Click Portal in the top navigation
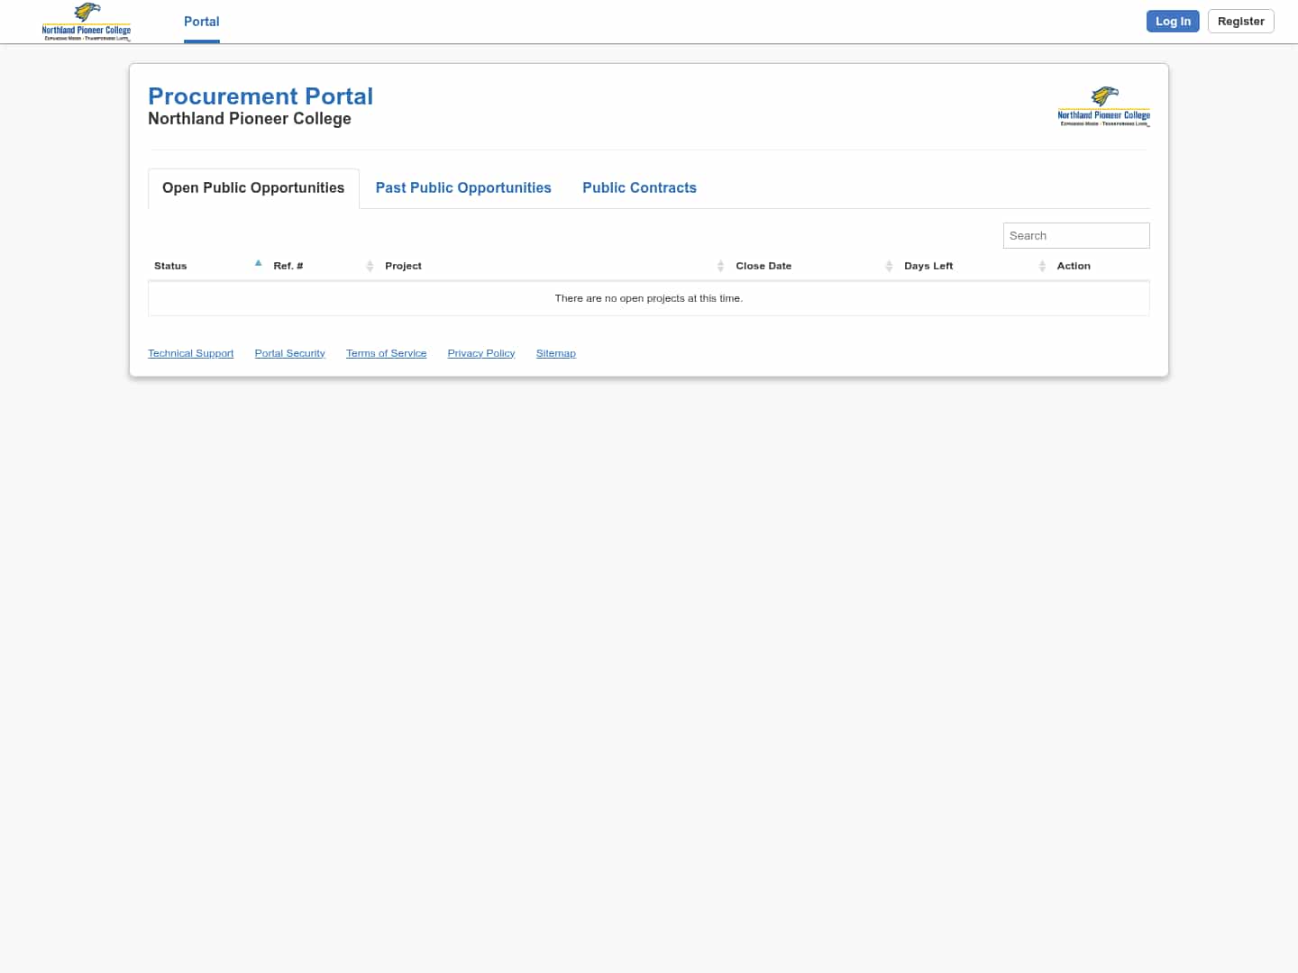 [201, 22]
